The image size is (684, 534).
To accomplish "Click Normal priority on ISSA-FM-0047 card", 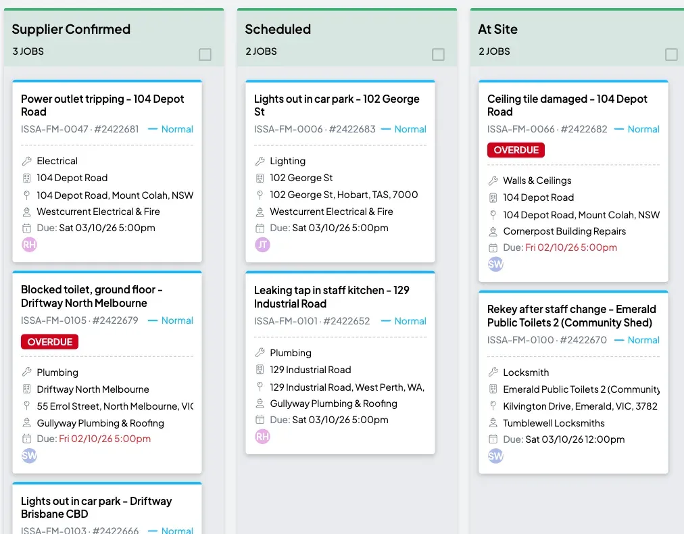I will pyautogui.click(x=170, y=129).
